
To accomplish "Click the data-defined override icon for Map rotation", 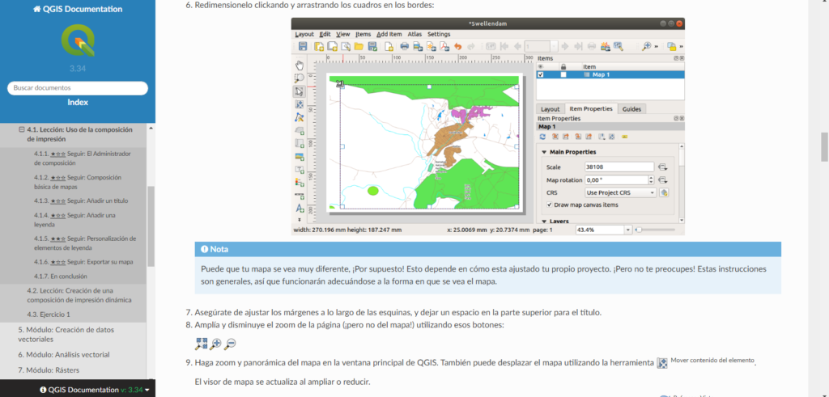I will pyautogui.click(x=663, y=180).
